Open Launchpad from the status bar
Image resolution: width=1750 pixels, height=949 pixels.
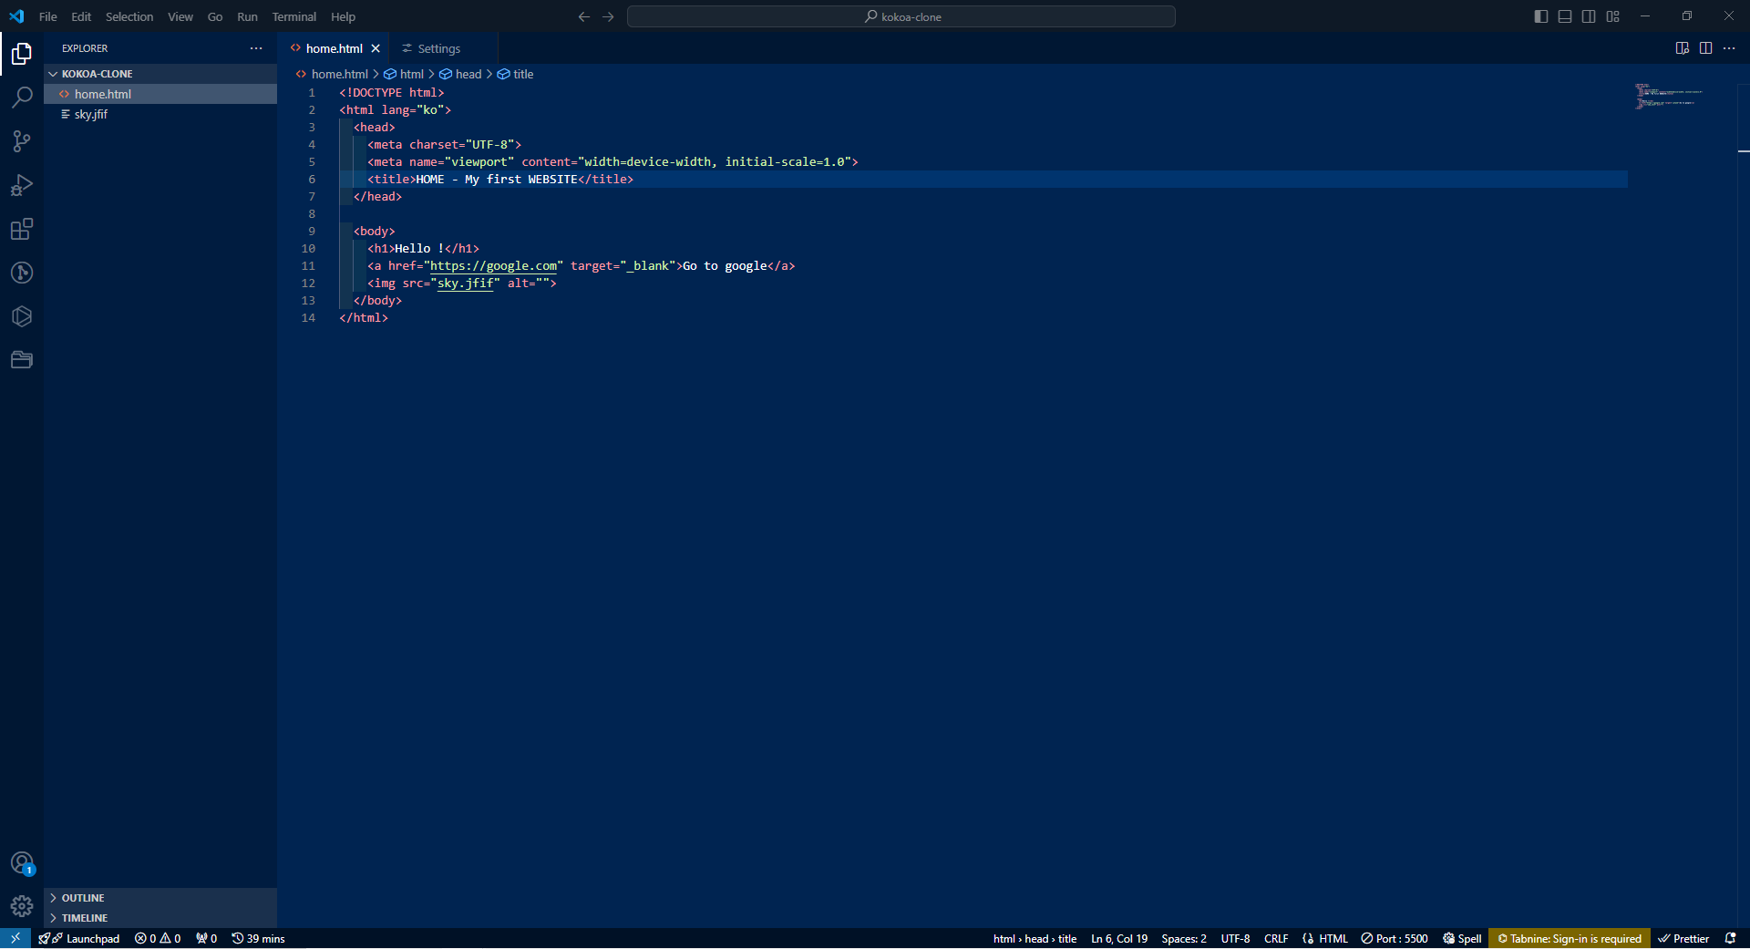[79, 938]
